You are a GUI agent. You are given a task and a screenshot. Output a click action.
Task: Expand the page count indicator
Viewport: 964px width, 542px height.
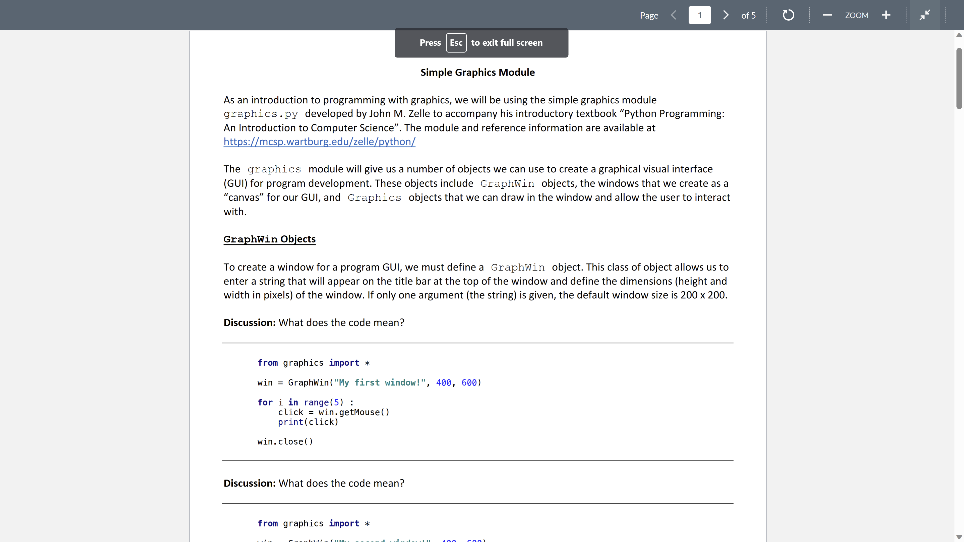point(749,15)
